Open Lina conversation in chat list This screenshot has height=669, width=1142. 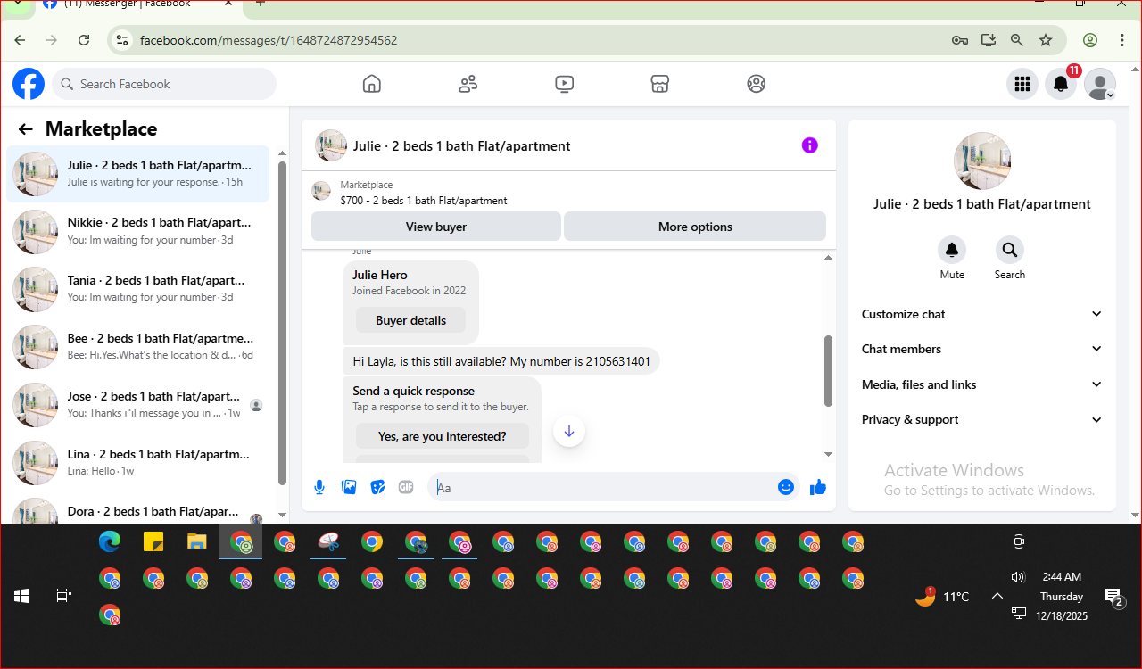(x=138, y=462)
